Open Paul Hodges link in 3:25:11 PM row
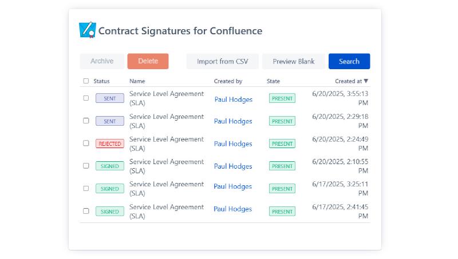The image size is (458, 259). 233,186
